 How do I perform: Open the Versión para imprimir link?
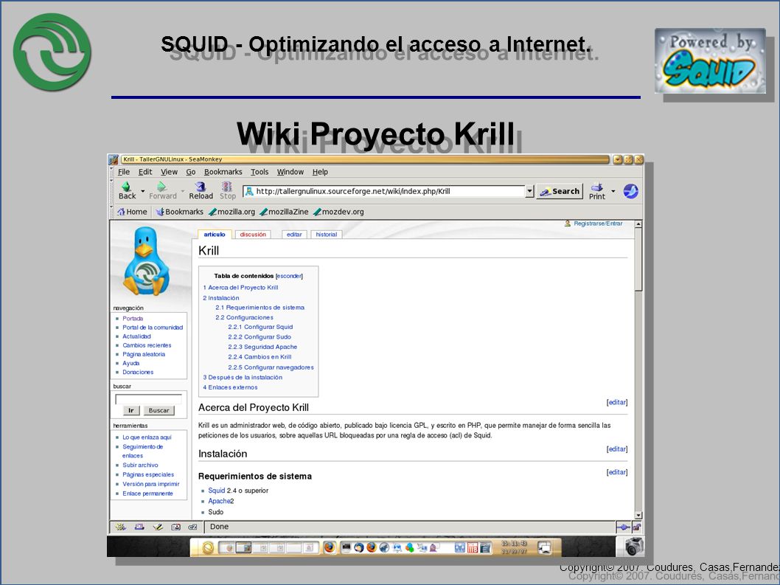pyautogui.click(x=150, y=484)
